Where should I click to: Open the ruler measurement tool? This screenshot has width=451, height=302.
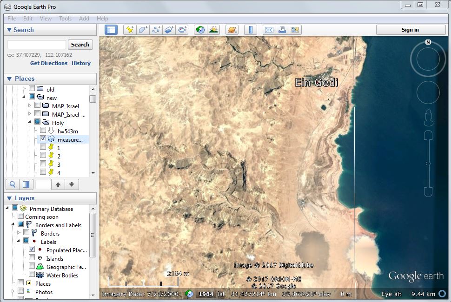(251, 30)
